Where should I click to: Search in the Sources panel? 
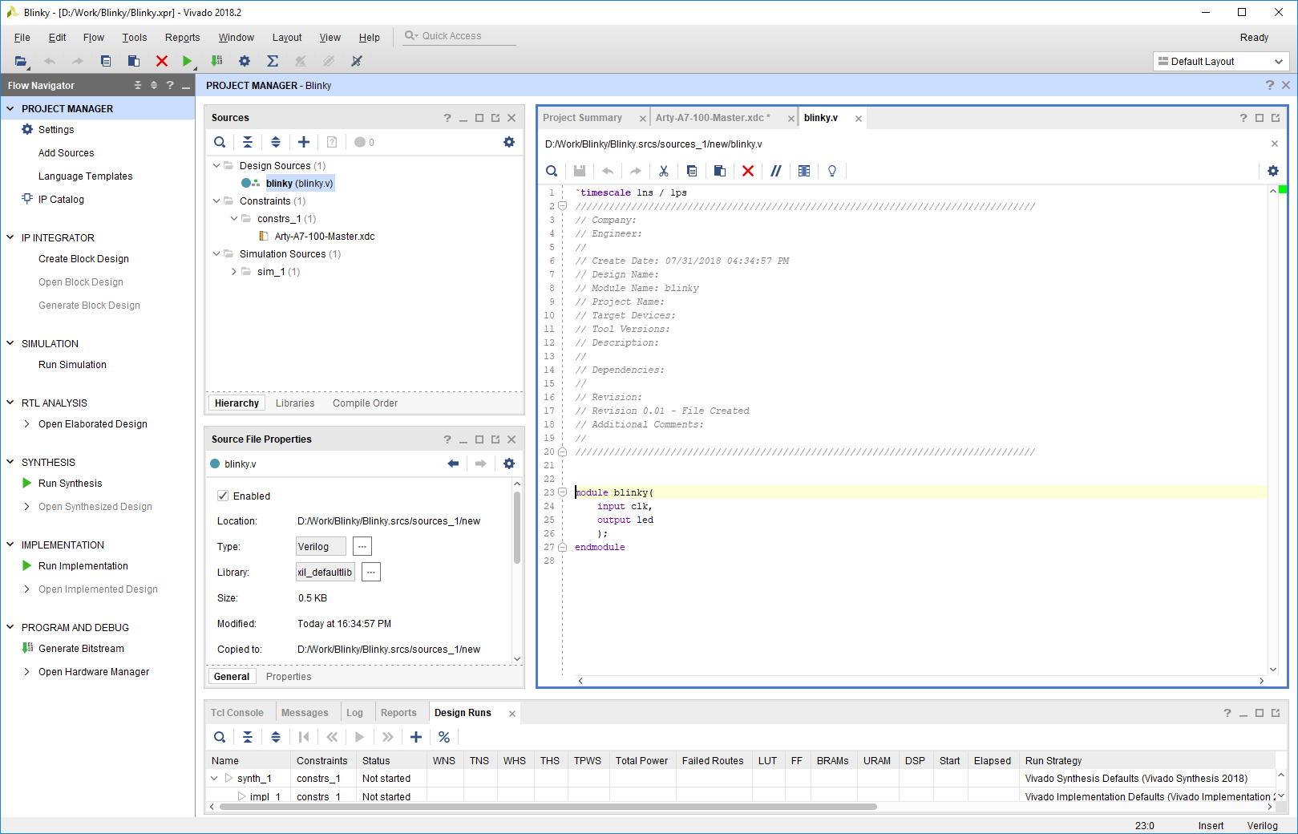coord(220,142)
